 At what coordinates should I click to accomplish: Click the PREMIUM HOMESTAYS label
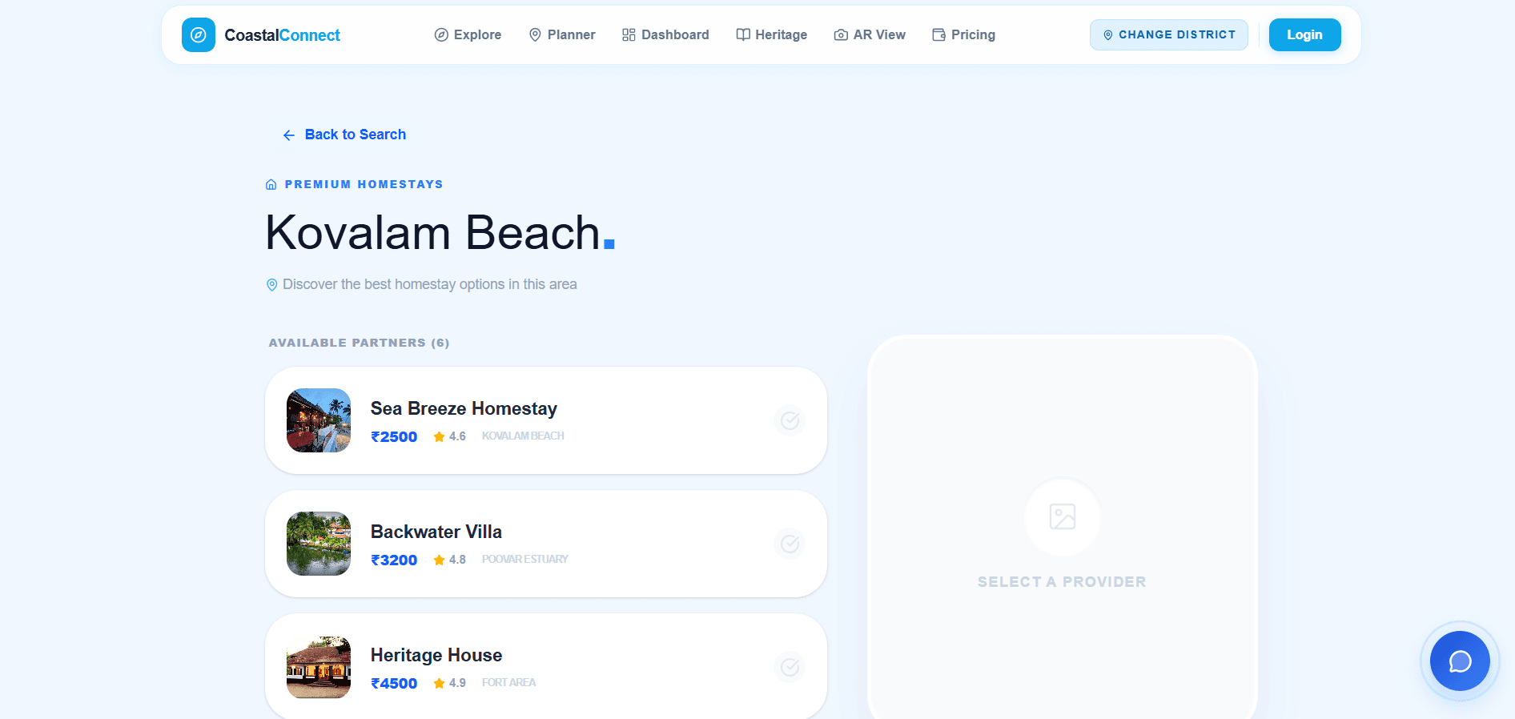(364, 184)
